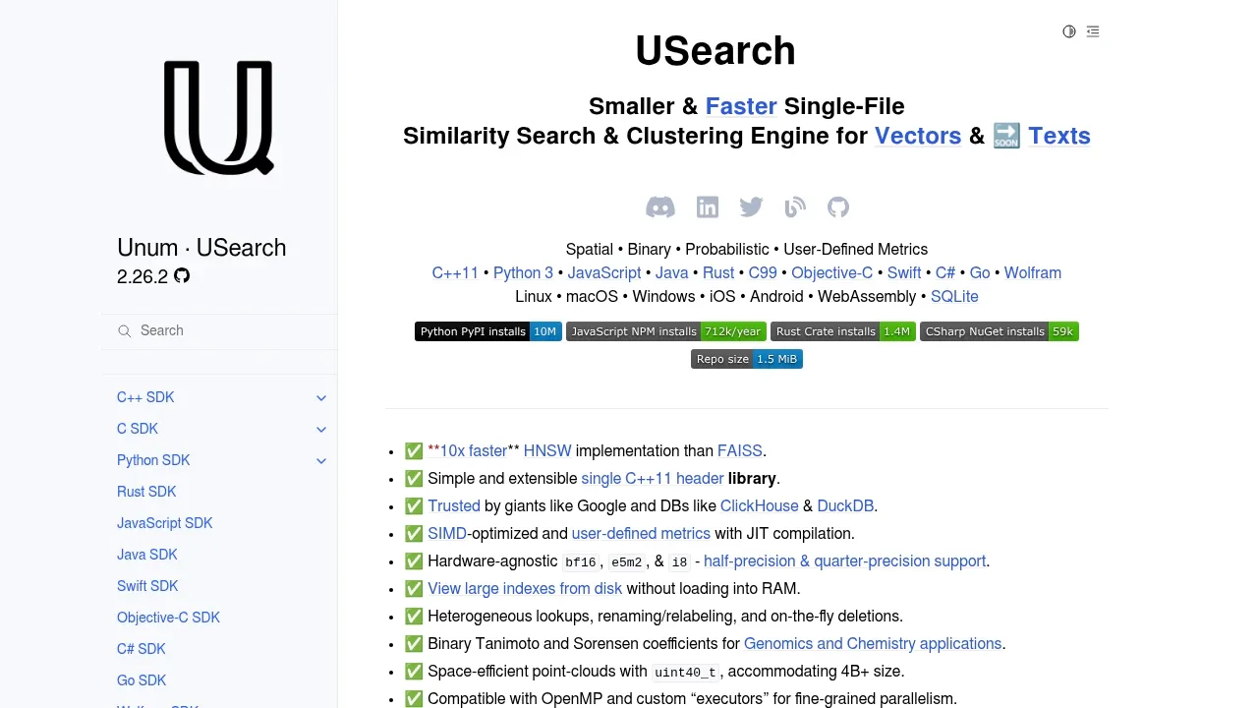
Task: Open the HNSW link
Action: click(x=547, y=451)
